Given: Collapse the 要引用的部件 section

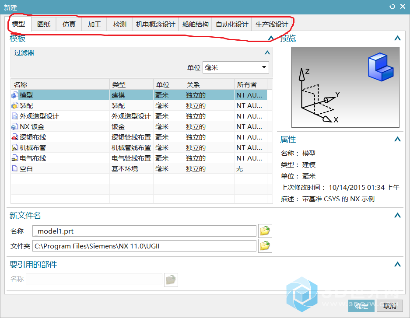Looking at the screenshot, I should [397, 264].
